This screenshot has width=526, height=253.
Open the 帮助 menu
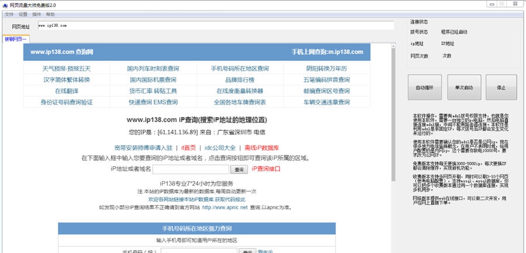click(x=50, y=14)
